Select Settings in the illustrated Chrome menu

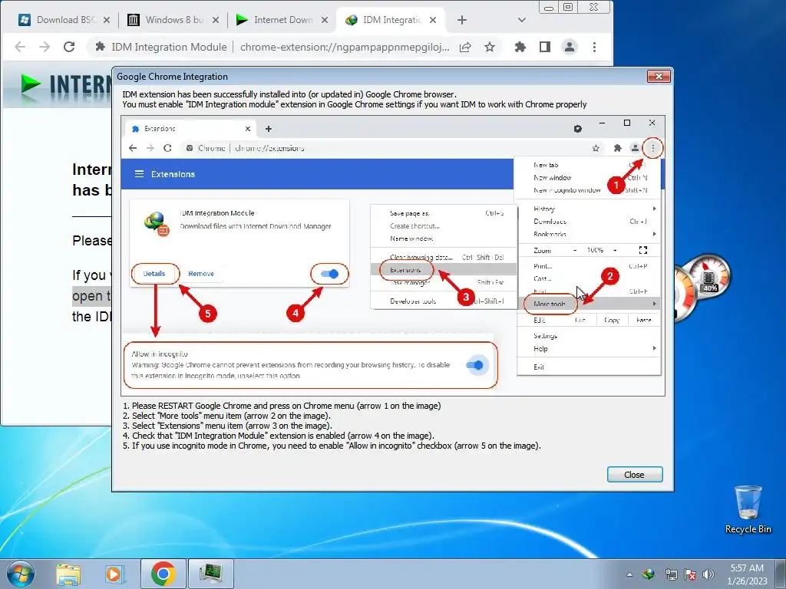546,336
